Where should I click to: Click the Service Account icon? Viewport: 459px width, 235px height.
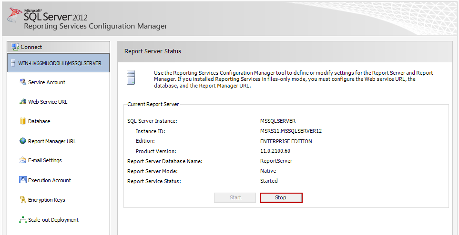tap(22, 82)
